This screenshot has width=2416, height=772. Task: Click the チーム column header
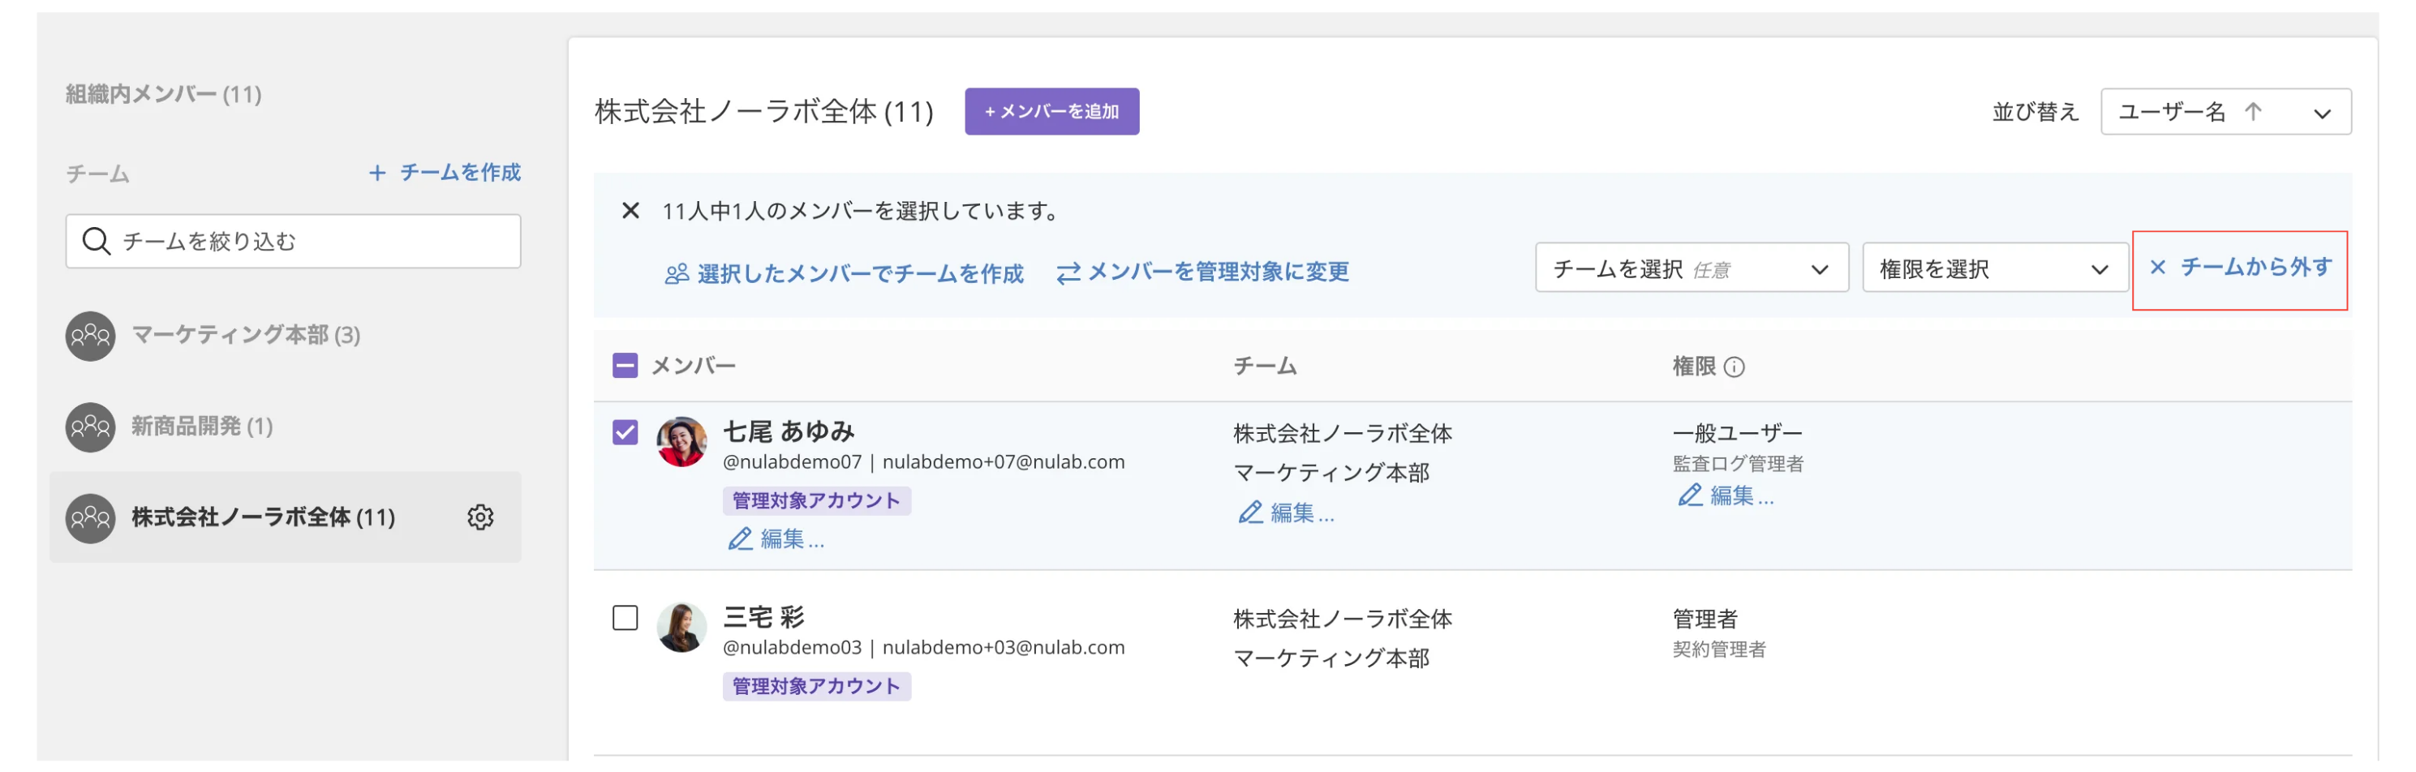tap(1266, 366)
